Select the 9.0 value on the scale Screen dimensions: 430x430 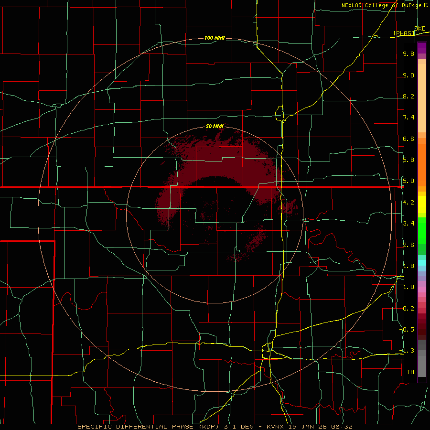tap(408, 75)
